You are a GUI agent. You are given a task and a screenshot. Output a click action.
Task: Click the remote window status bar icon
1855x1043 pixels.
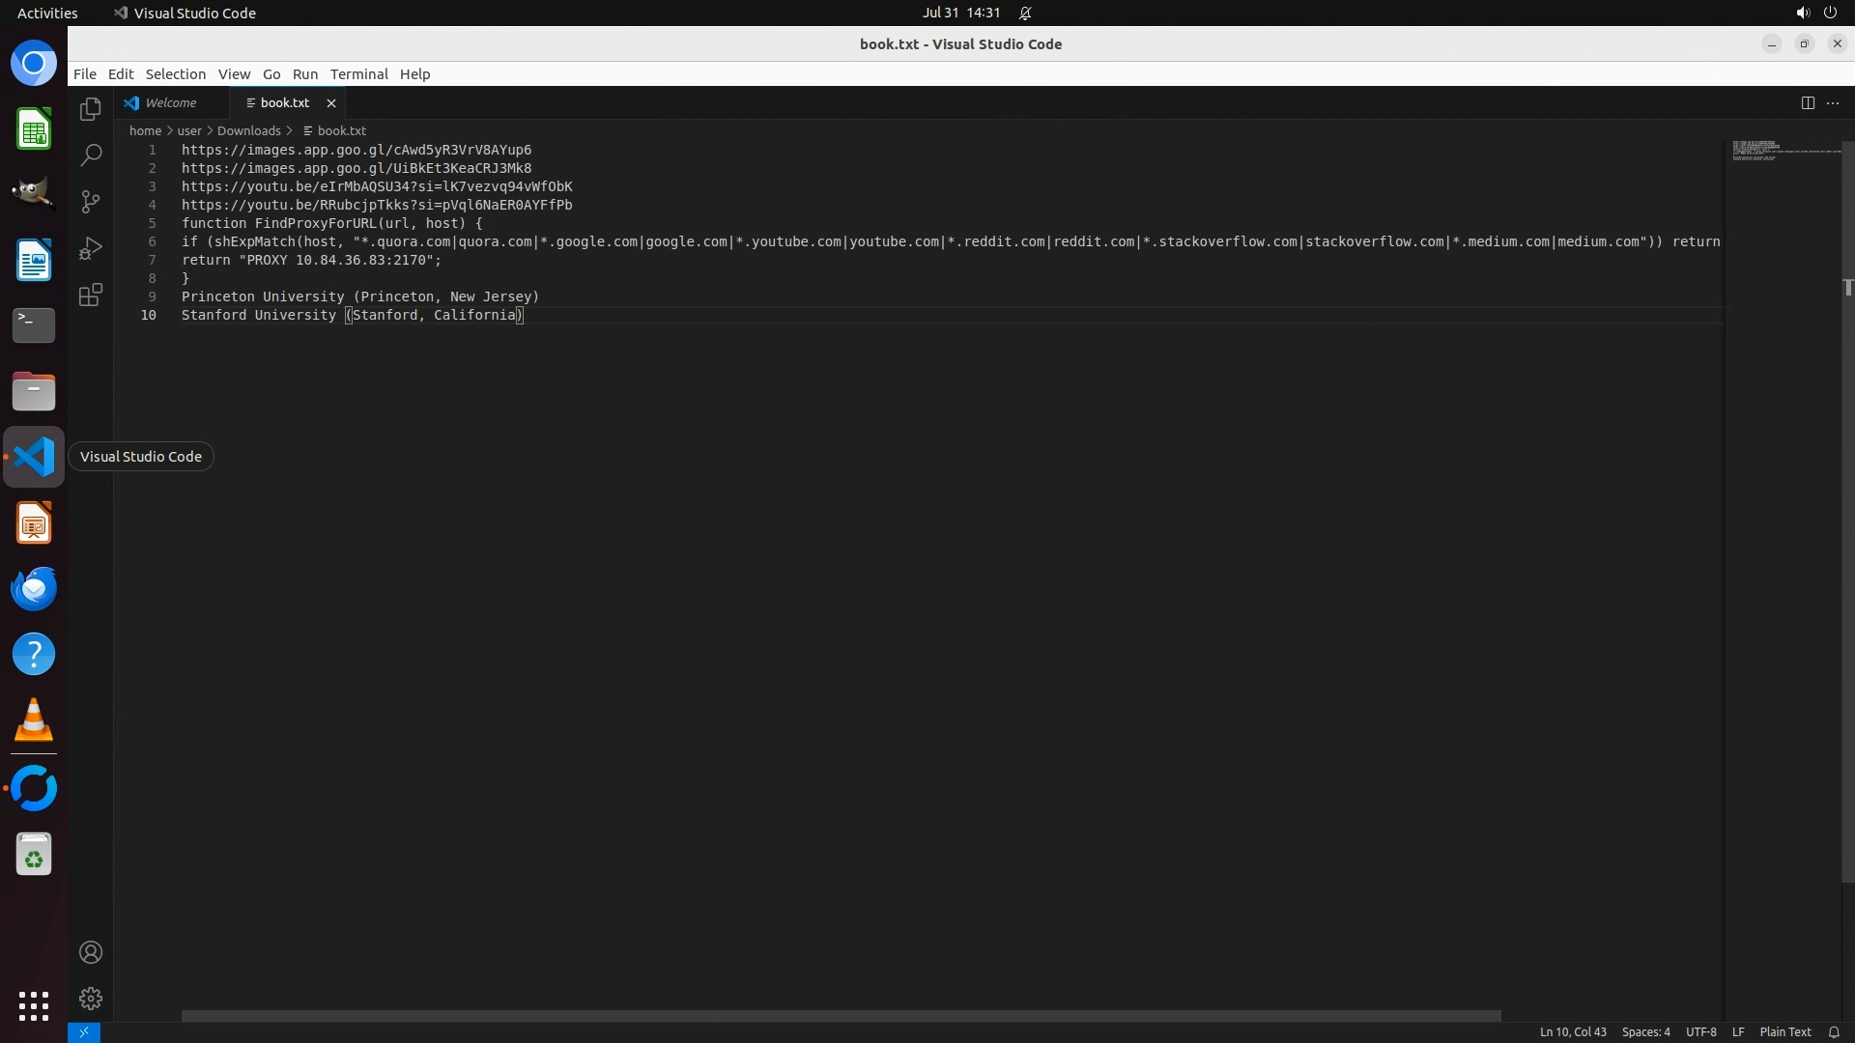(x=84, y=1032)
